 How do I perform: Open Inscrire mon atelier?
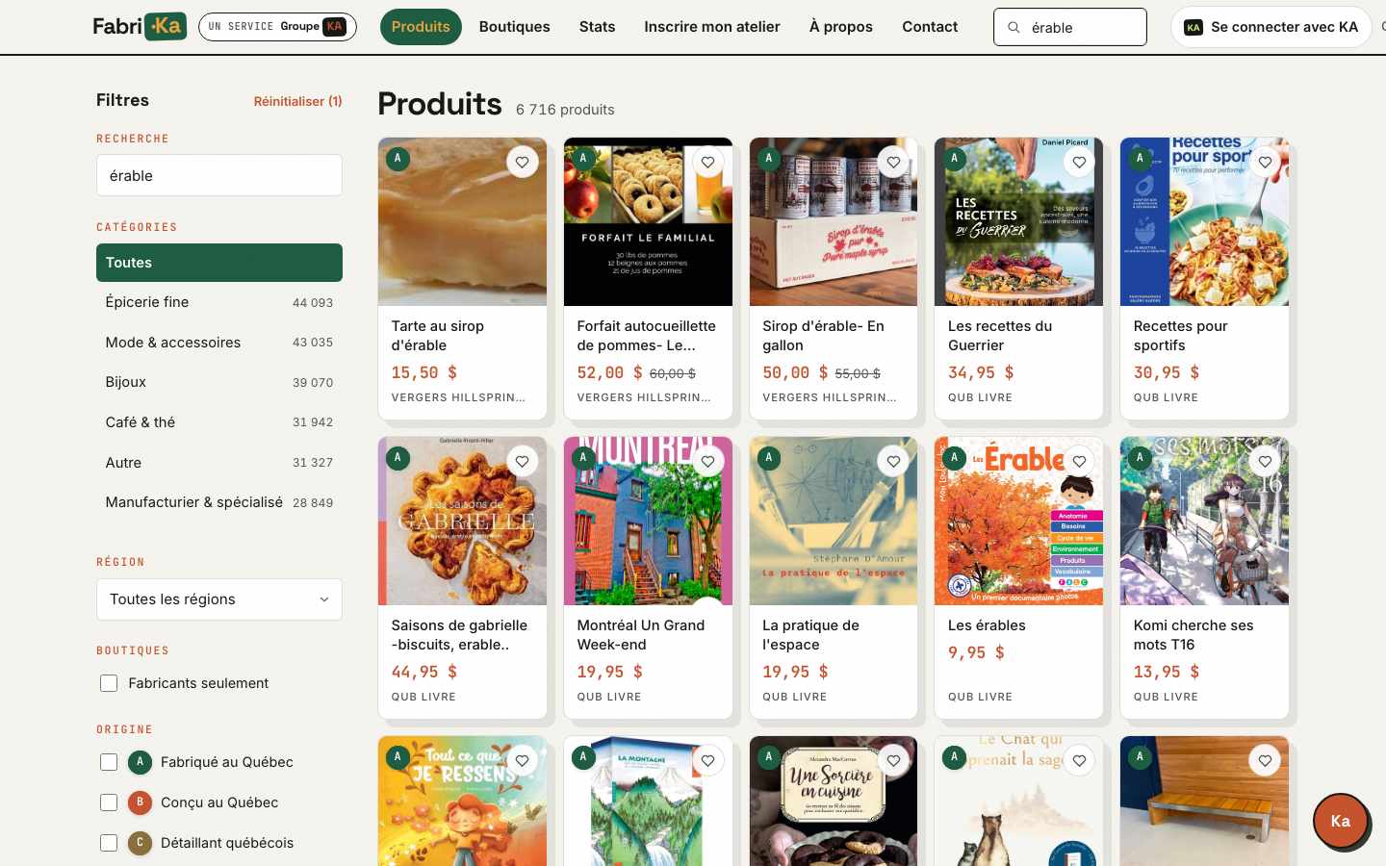pos(712,27)
